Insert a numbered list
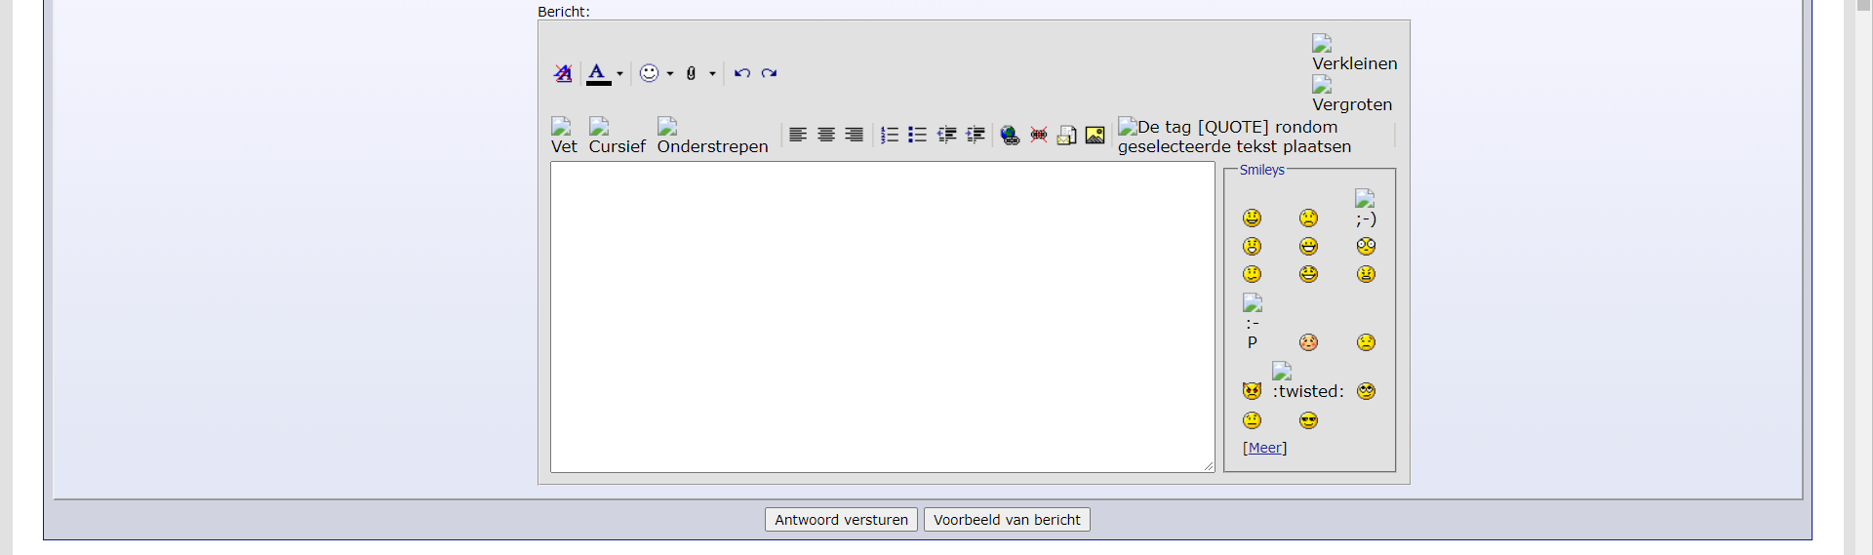The width and height of the screenshot is (1873, 555). 890,135
